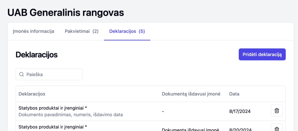Click the UAB Generalinis rangovas page title

(x=66, y=13)
